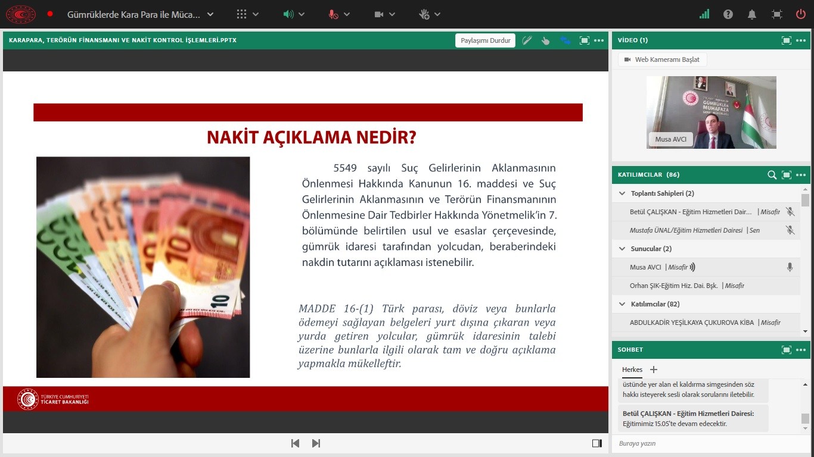Click the pen annotation tool in share pod
The width and height of the screenshot is (814, 457).
point(527,40)
